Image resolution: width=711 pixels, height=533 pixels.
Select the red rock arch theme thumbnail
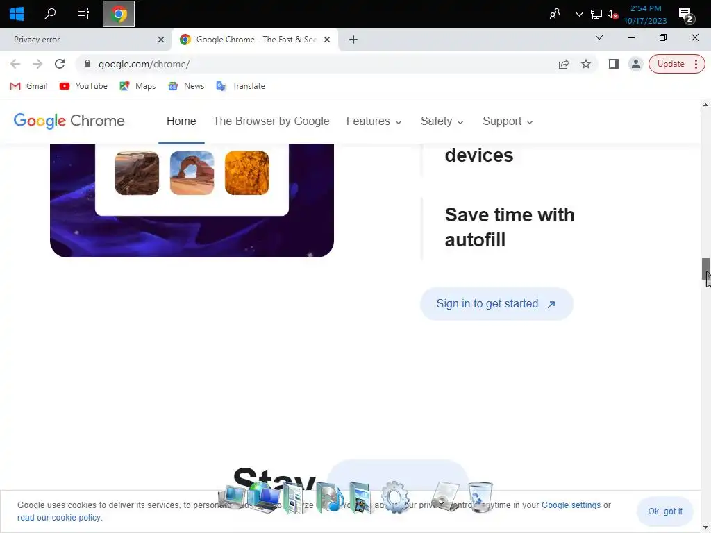click(192, 173)
